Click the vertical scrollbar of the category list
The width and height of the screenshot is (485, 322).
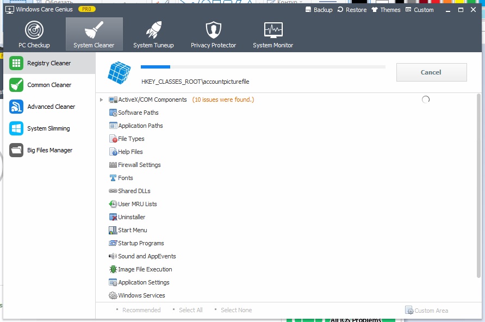pyautogui.click(x=479, y=185)
